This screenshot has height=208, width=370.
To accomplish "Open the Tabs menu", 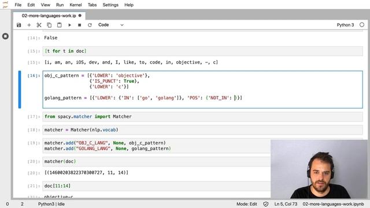I will (92, 5).
